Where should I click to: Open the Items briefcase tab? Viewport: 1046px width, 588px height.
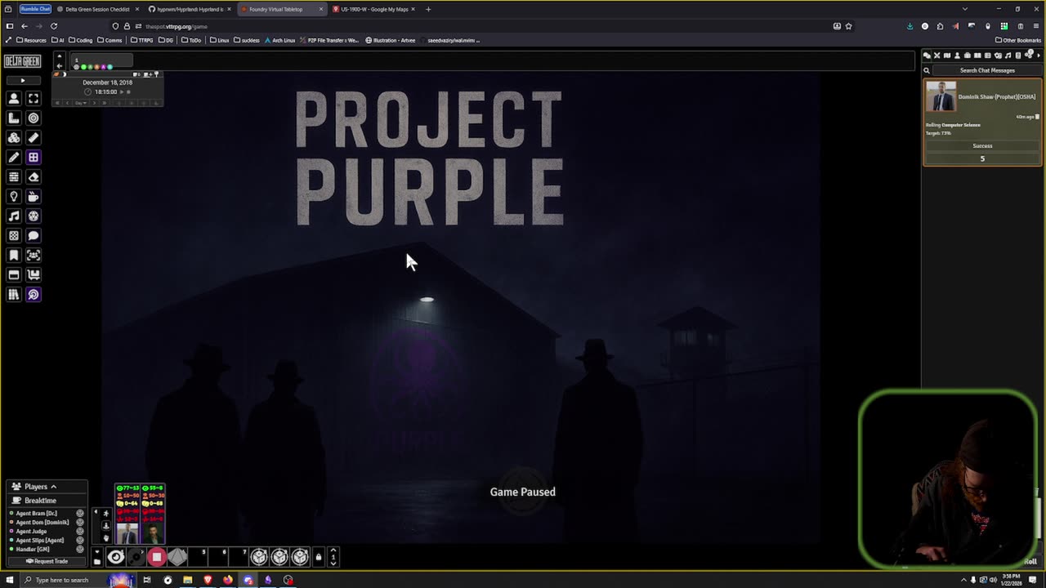pos(968,56)
